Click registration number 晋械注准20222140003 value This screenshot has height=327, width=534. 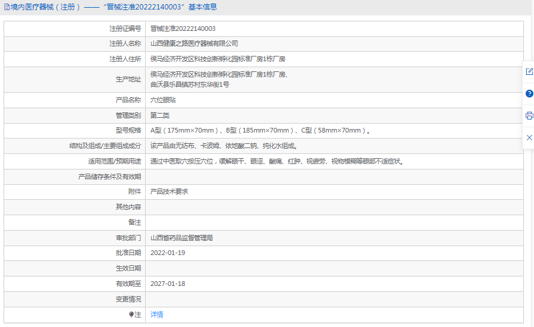[183, 29]
